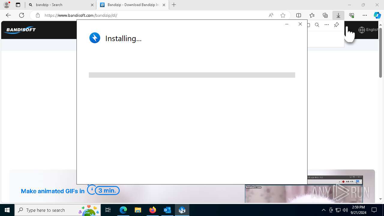Viewport: 384px width, 216px height.
Task: Launch Firefox from taskbar
Action: click(152, 210)
